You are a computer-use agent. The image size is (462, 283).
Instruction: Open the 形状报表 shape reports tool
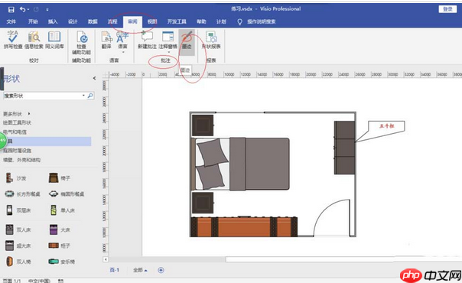[x=211, y=40]
